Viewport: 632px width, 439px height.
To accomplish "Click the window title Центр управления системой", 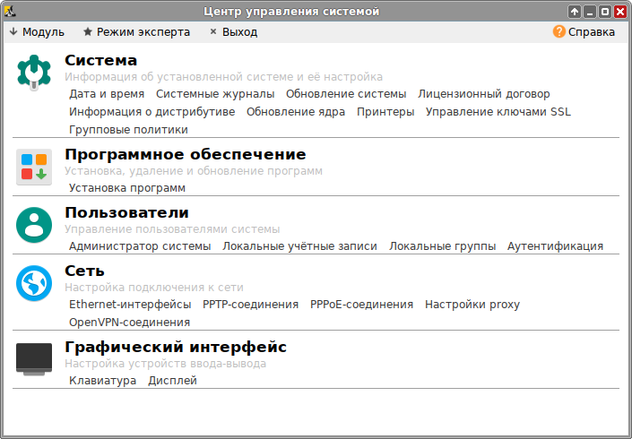I will click(291, 12).
